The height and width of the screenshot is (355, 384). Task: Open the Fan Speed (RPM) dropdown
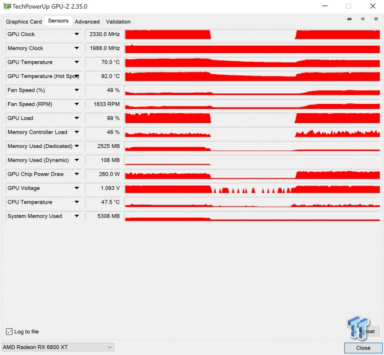click(77, 104)
